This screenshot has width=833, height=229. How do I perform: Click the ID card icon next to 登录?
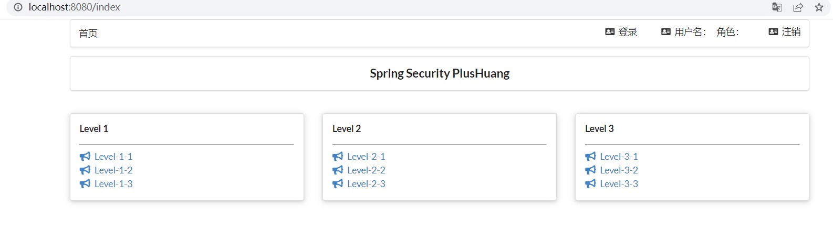tap(610, 32)
